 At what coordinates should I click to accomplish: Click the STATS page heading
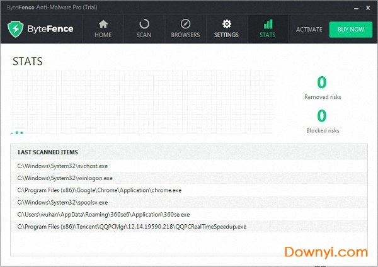[x=28, y=62]
